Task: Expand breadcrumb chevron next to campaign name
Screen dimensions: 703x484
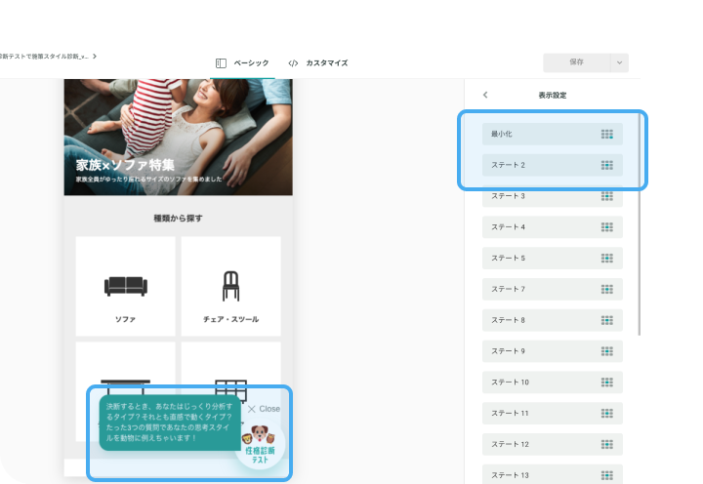Action: pos(95,56)
